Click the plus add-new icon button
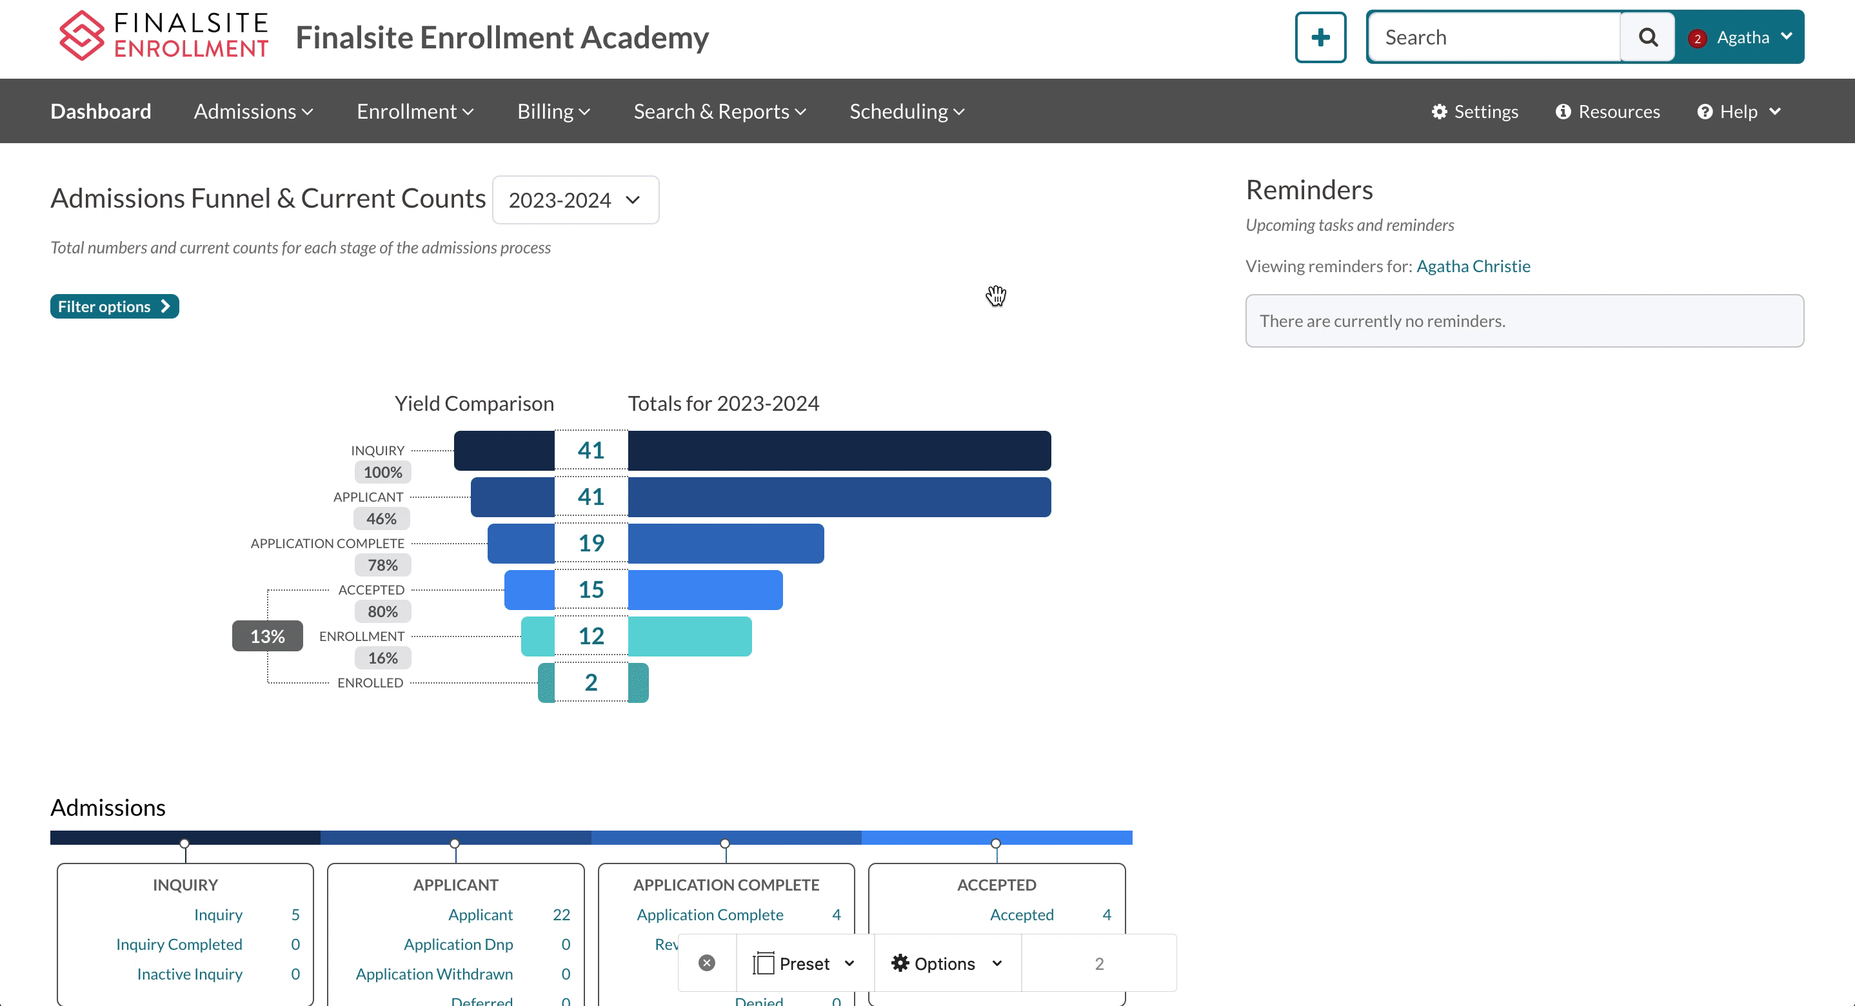The image size is (1855, 1006). [1320, 37]
